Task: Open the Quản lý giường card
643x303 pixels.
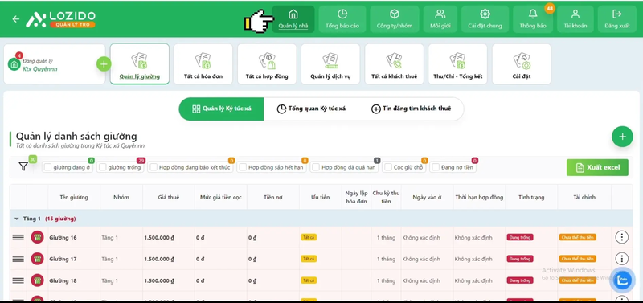Action: pyautogui.click(x=139, y=64)
